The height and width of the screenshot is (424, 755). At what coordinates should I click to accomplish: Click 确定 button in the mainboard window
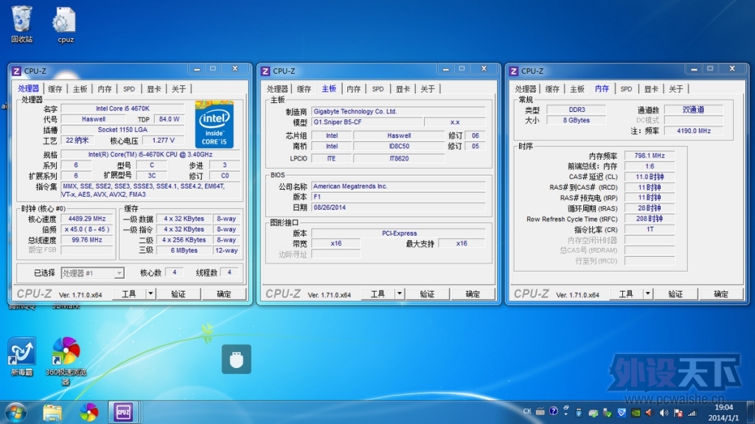(x=473, y=294)
